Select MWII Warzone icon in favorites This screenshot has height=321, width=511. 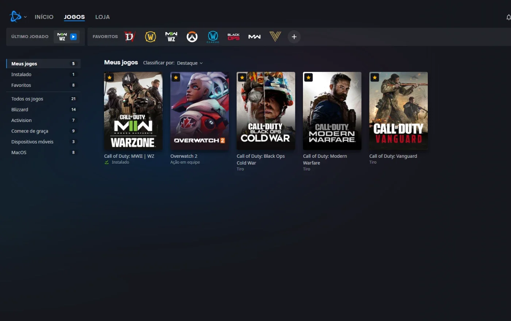[171, 37]
